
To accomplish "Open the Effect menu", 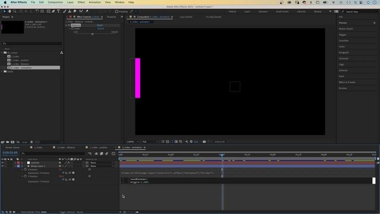I will click(x=81, y=2).
